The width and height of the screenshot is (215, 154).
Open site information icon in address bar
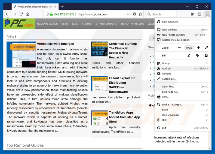pos(47,14)
